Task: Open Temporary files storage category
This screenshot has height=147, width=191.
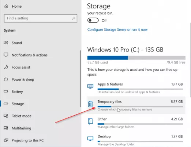Action: click(x=136, y=105)
